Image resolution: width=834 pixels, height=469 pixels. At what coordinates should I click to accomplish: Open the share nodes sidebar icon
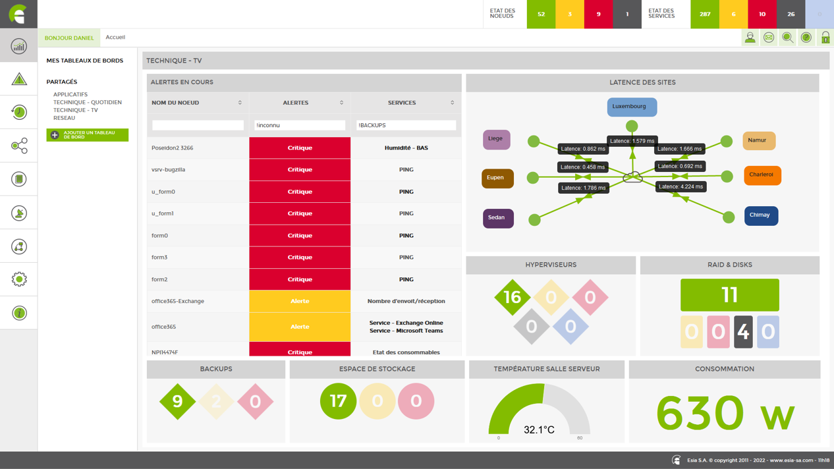pos(18,146)
